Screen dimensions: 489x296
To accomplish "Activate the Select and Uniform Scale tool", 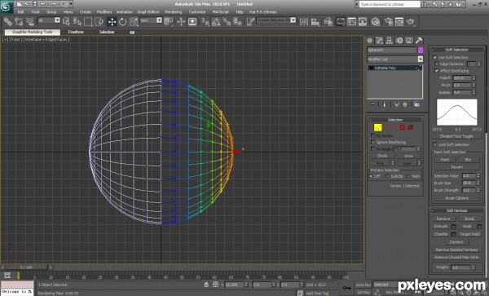I will point(134,21).
